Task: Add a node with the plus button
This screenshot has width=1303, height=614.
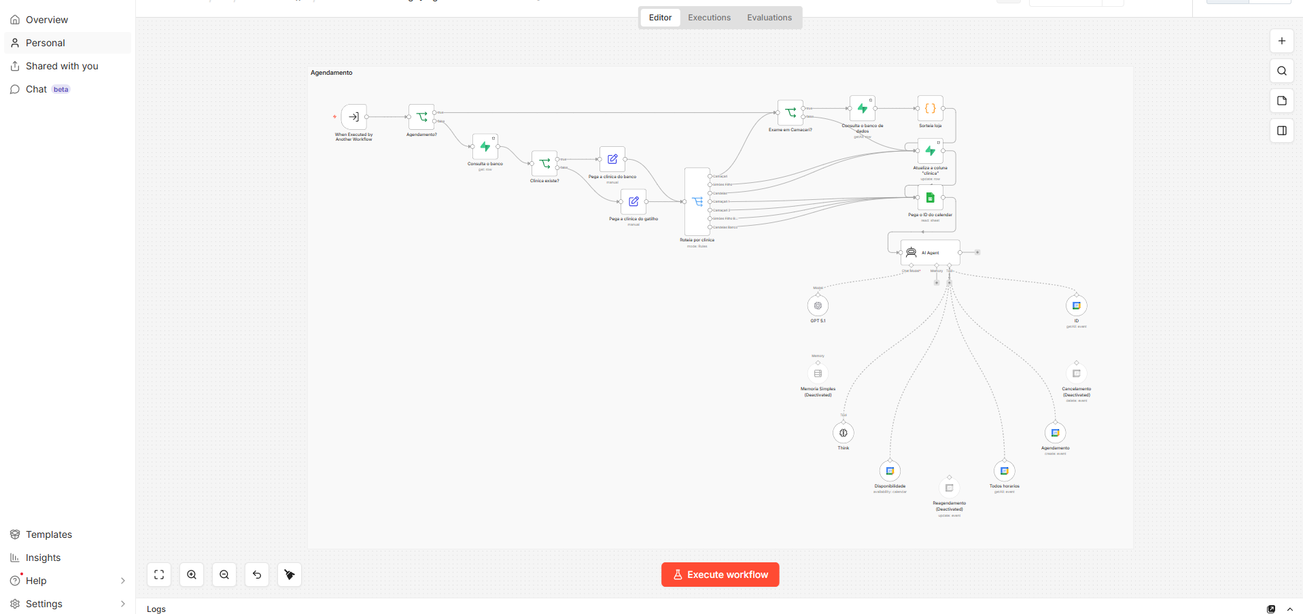Action: click(1282, 41)
